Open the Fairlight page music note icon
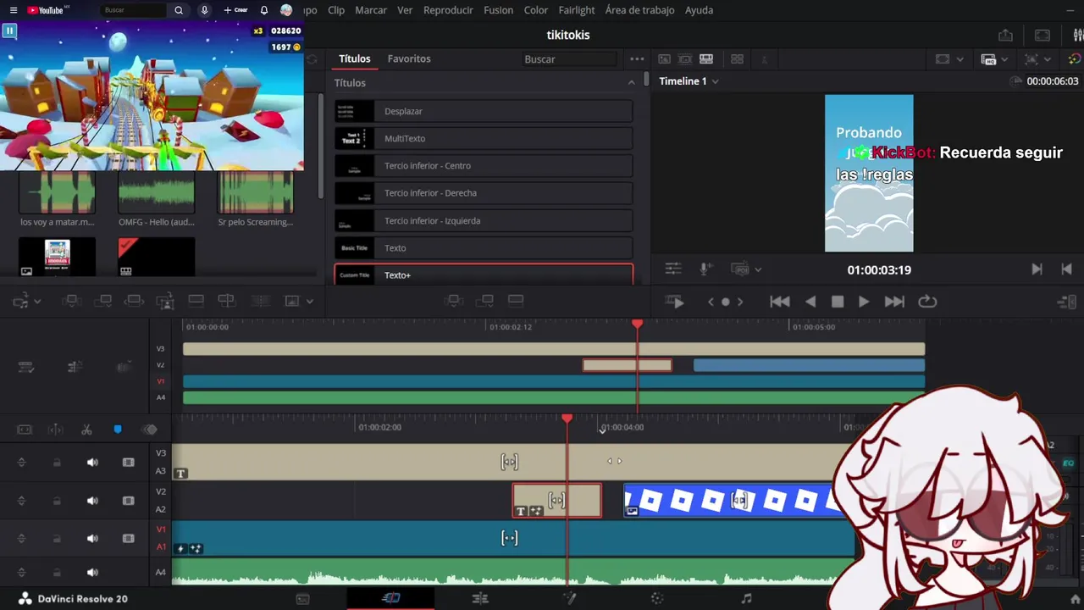The image size is (1084, 610). point(746,598)
